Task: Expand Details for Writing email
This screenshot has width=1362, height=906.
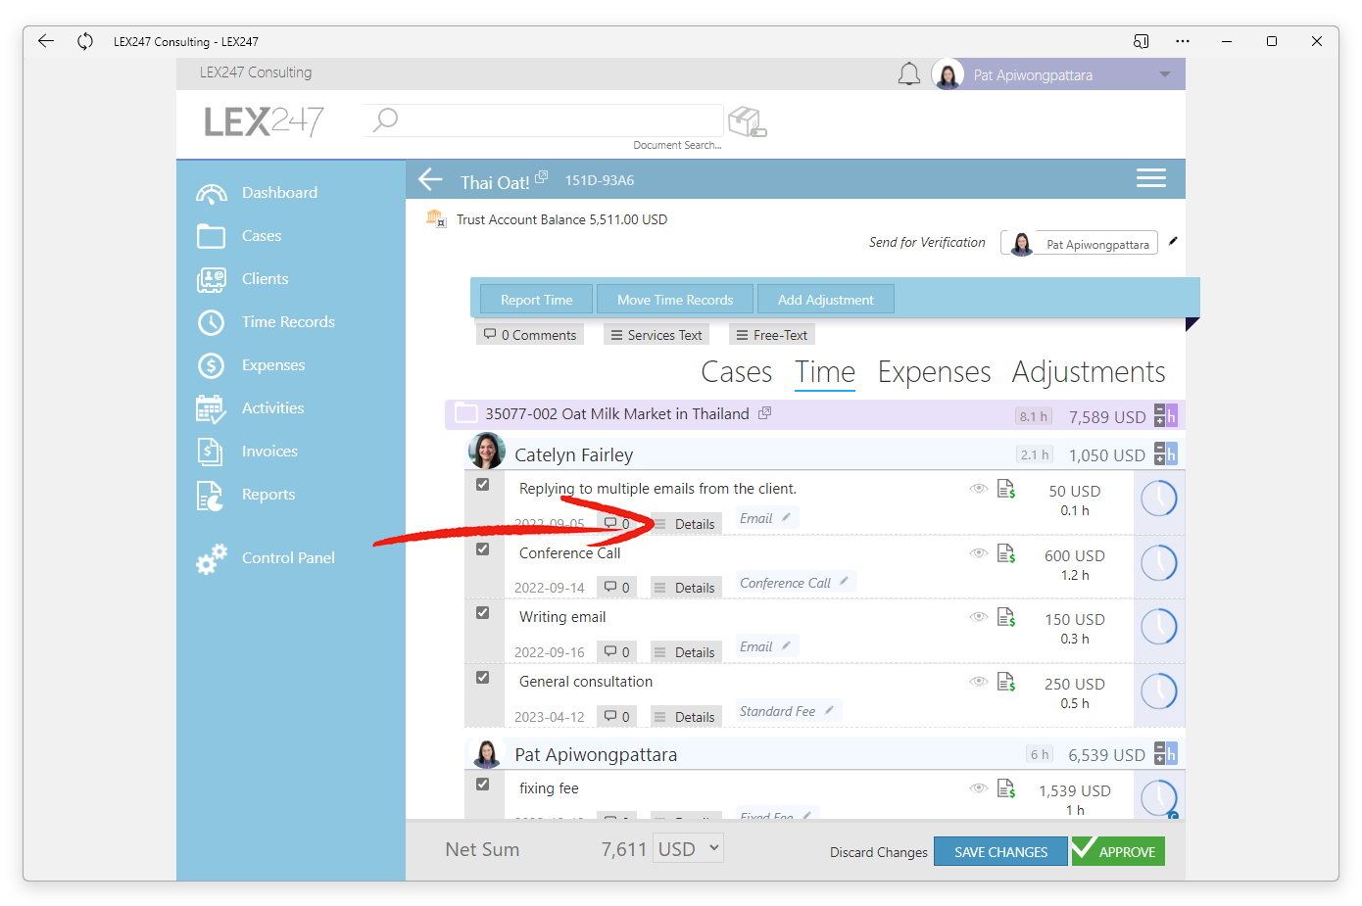Action: pyautogui.click(x=685, y=652)
